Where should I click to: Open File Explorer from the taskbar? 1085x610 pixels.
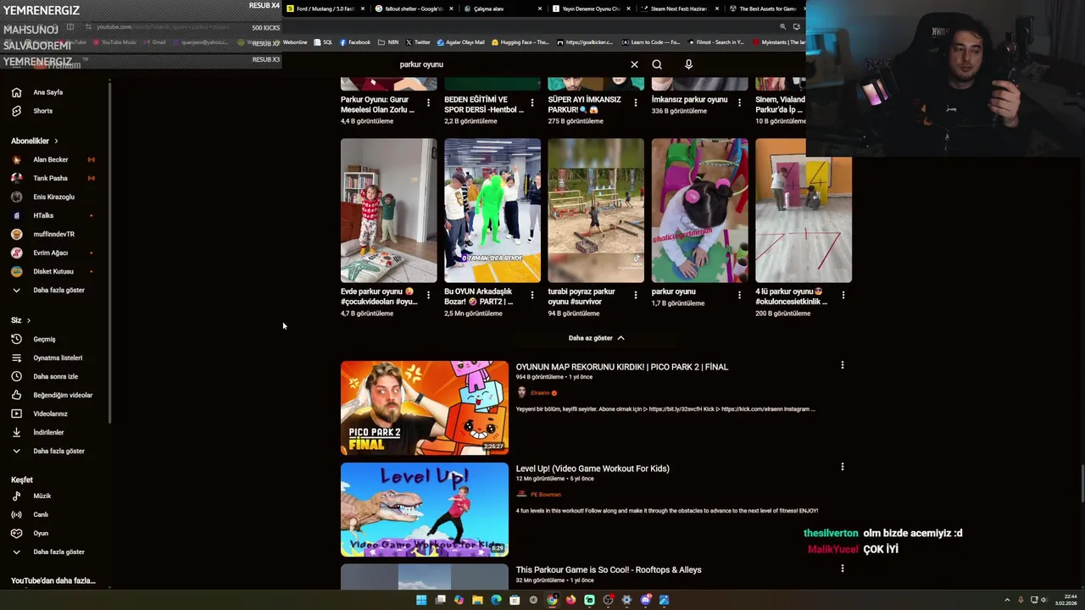point(477,600)
